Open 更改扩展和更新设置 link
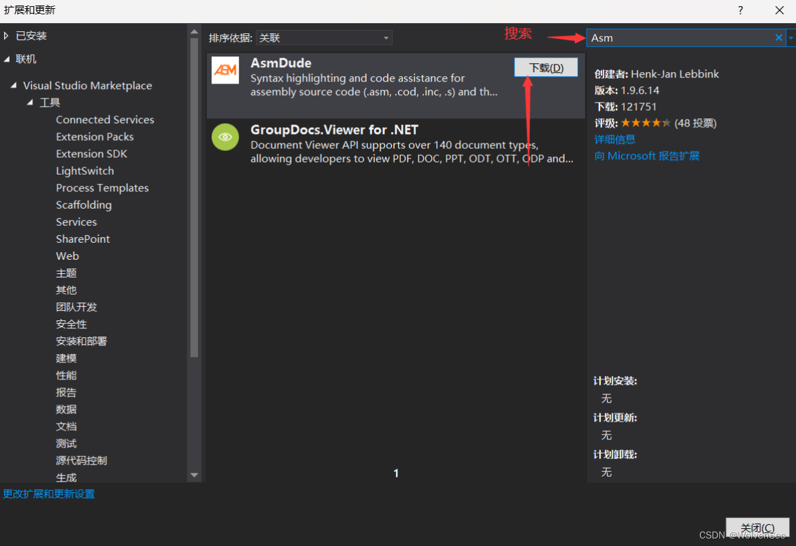The width and height of the screenshot is (796, 546). tap(49, 494)
